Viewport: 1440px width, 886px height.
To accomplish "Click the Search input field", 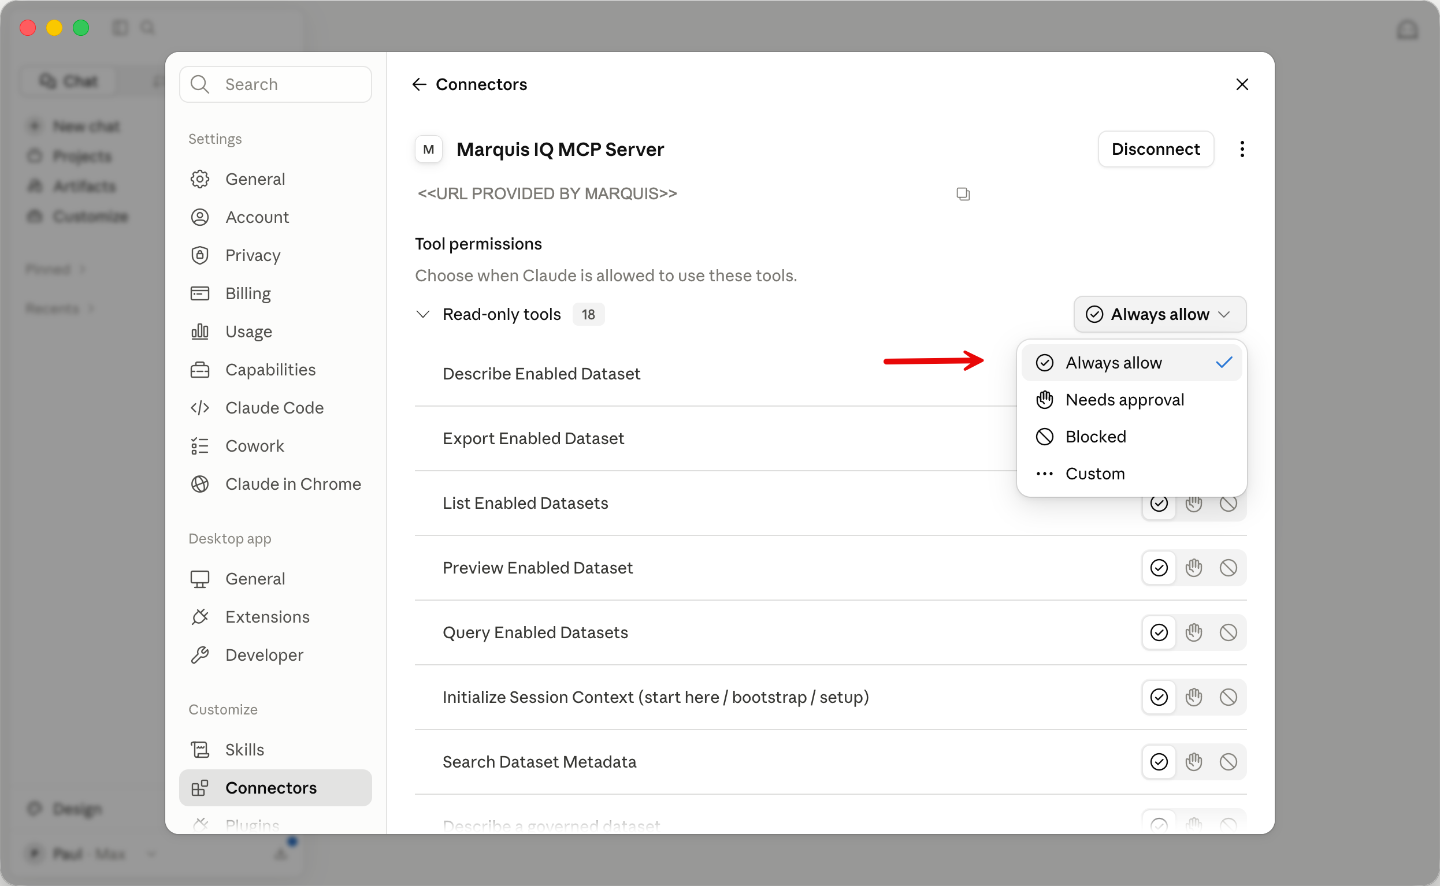I will [x=276, y=84].
